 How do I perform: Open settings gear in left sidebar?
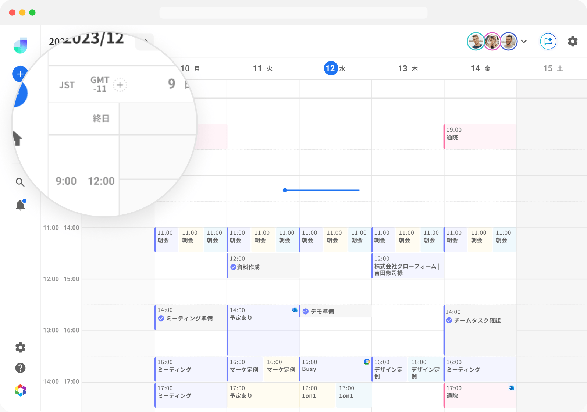tap(20, 348)
